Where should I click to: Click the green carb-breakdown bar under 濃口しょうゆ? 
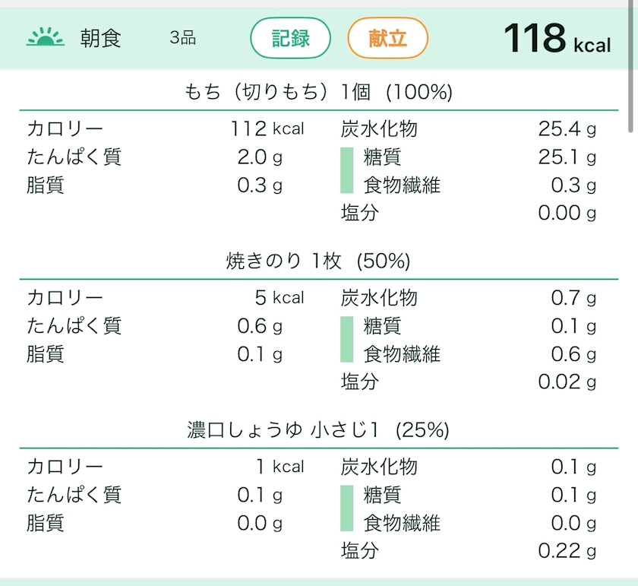pos(347,508)
